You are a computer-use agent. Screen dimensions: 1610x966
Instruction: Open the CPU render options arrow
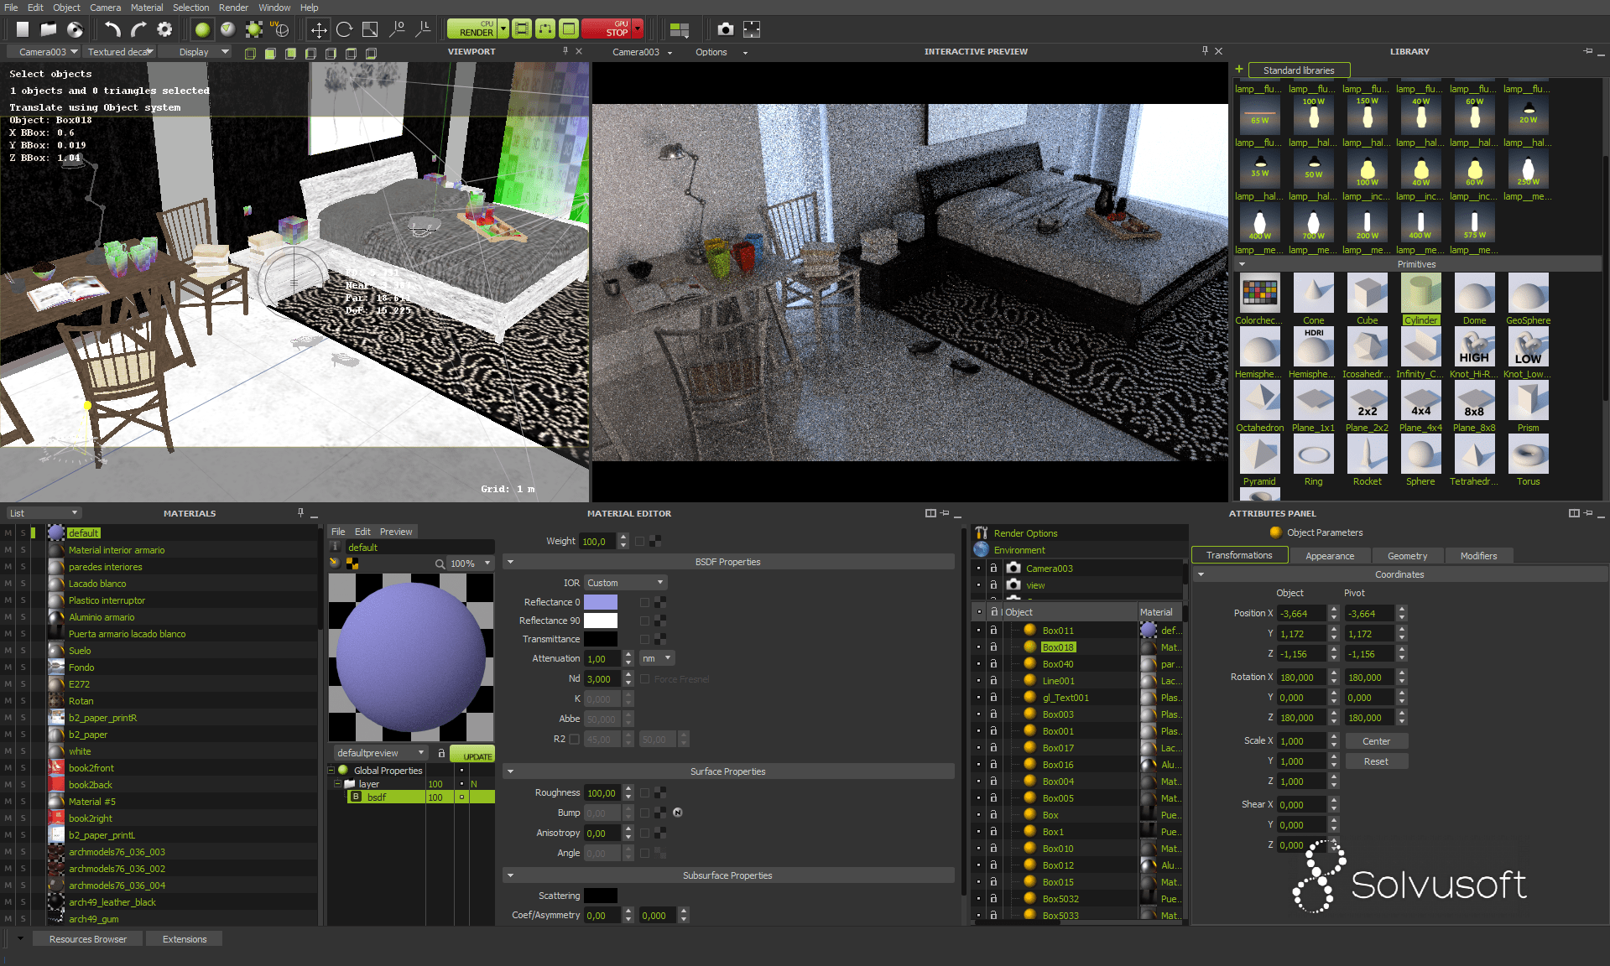[503, 29]
